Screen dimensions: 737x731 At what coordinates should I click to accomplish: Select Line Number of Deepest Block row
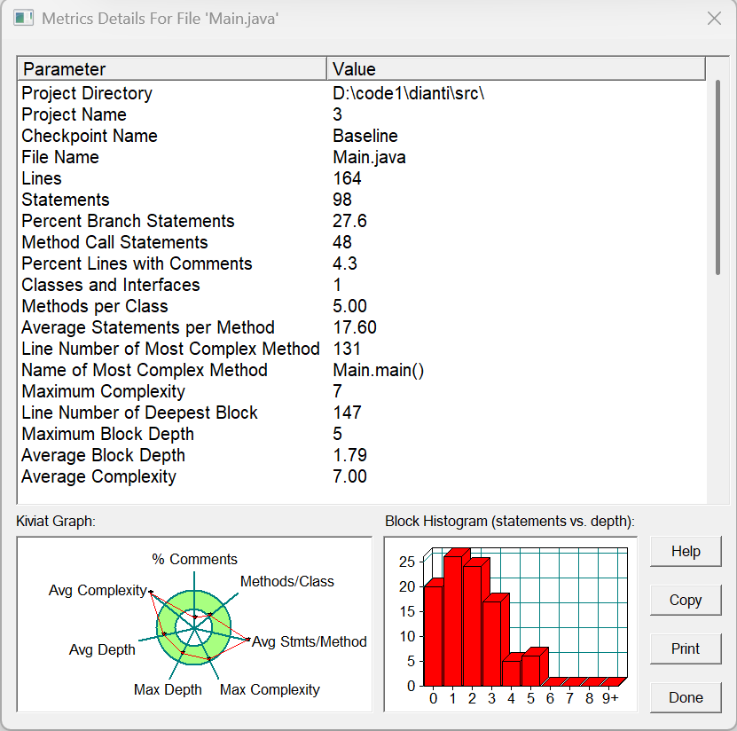[362, 413]
